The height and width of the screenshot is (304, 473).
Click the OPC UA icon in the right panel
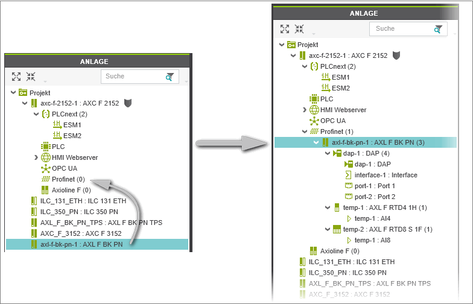[314, 121]
